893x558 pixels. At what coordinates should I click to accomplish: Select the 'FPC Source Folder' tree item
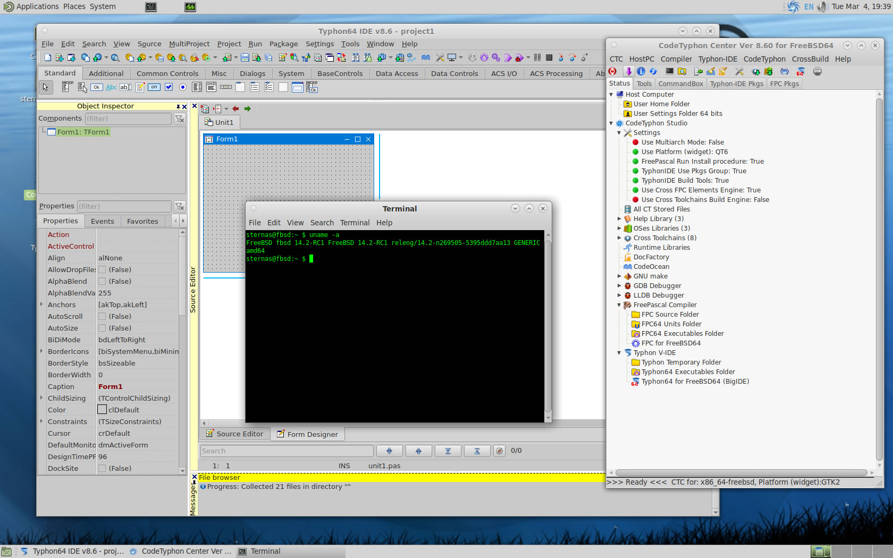pyautogui.click(x=670, y=314)
